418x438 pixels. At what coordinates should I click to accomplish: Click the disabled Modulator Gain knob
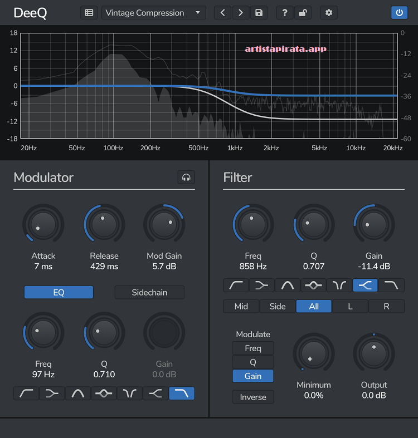click(x=164, y=332)
